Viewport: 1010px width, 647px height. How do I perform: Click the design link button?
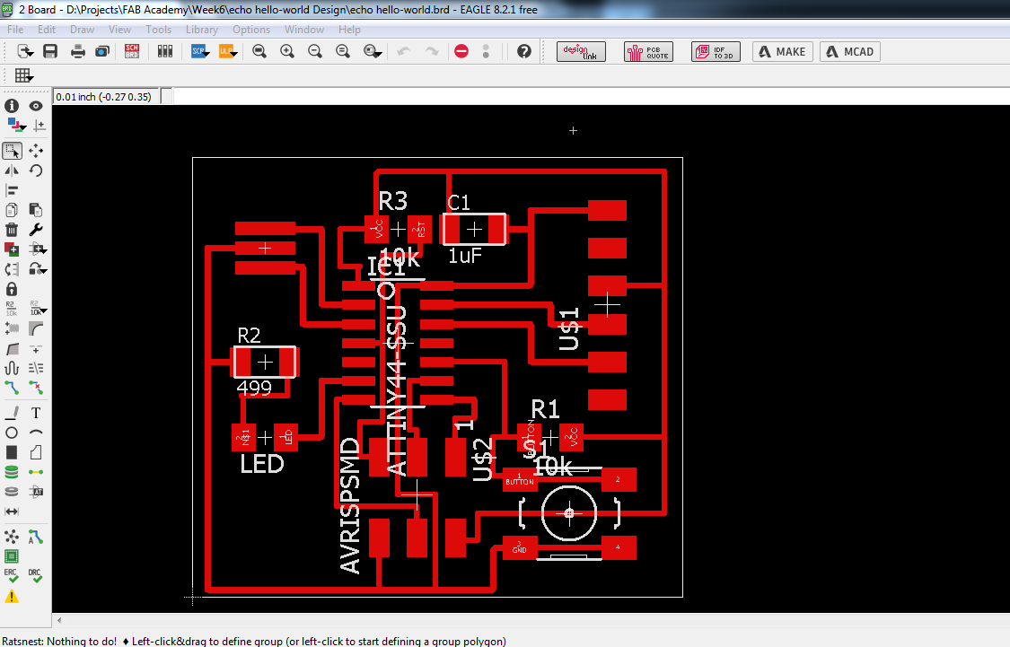pyautogui.click(x=581, y=51)
